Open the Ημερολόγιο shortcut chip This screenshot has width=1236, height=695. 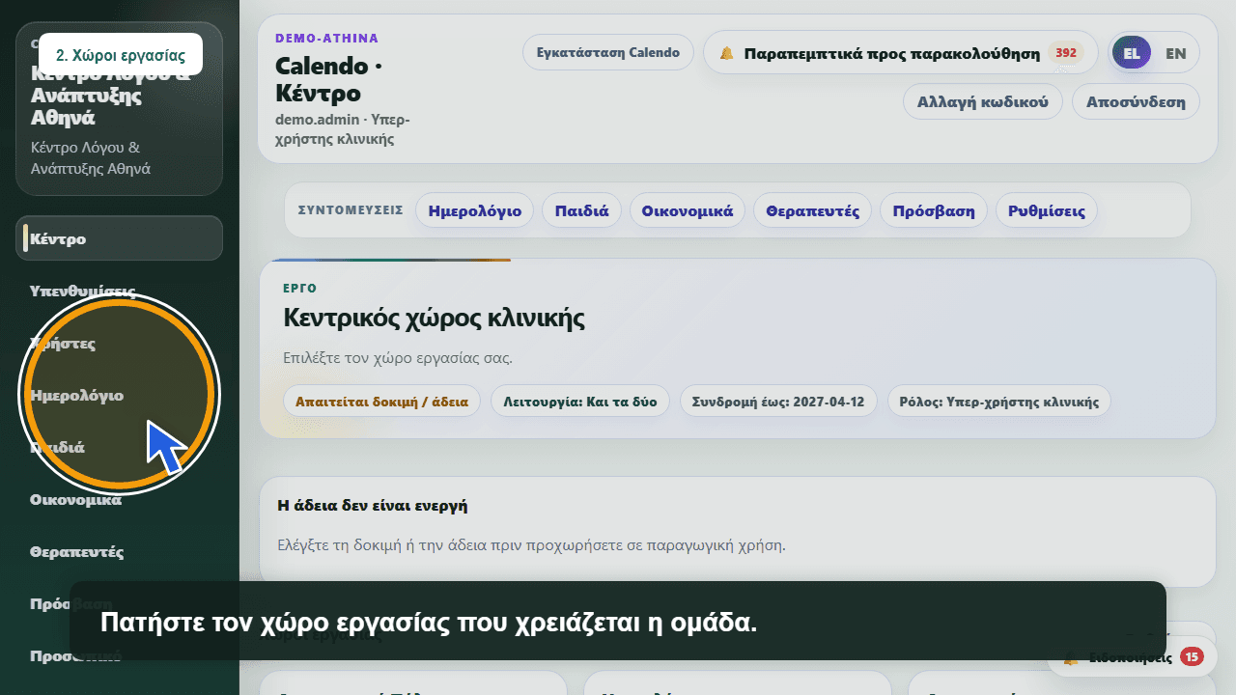click(x=474, y=210)
